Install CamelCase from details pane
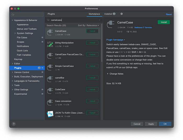 [164, 22]
